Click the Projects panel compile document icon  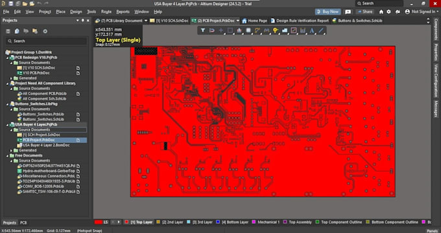[x=17, y=31]
